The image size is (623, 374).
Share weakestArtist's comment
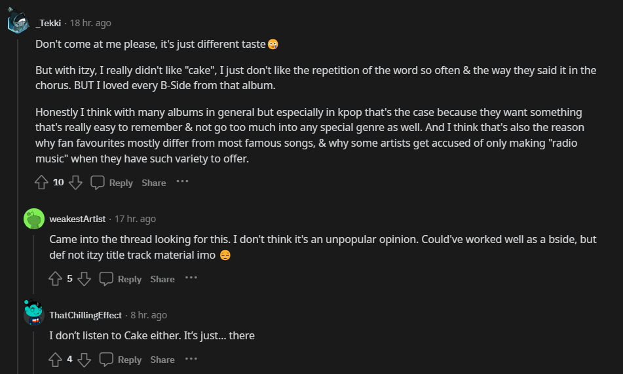pos(162,279)
